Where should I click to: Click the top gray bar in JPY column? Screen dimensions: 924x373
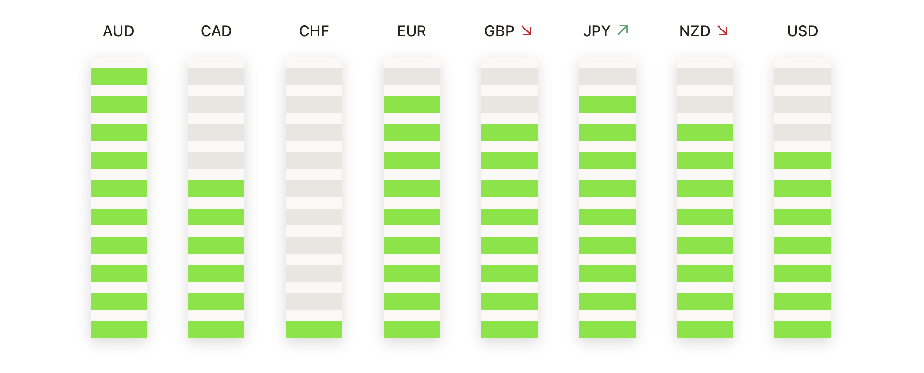pyautogui.click(x=607, y=76)
